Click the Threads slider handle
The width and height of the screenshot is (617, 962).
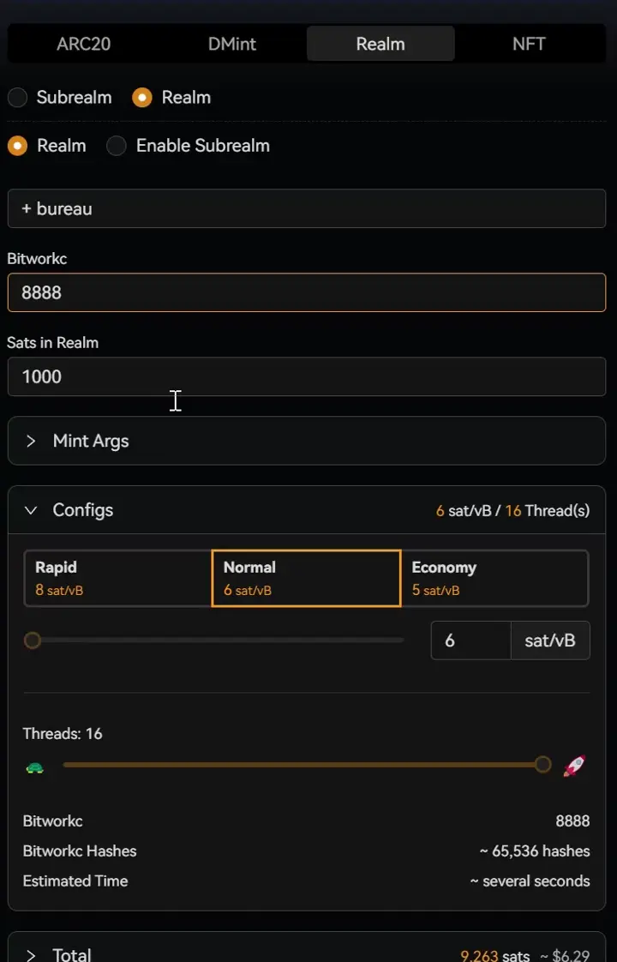click(x=542, y=765)
